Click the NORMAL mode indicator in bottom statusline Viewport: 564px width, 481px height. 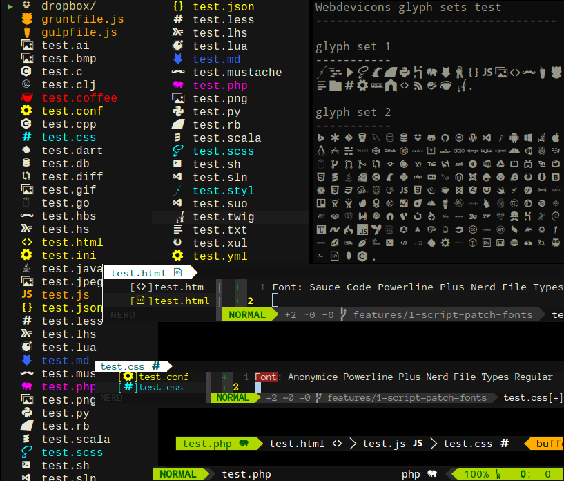pyautogui.click(x=178, y=474)
